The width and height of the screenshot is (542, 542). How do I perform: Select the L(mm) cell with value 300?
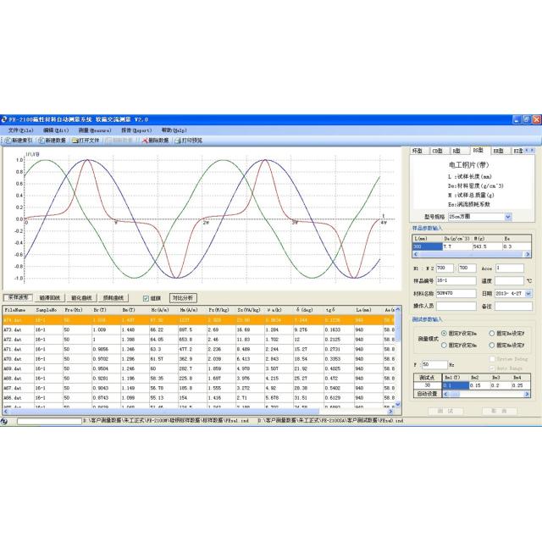(428, 246)
